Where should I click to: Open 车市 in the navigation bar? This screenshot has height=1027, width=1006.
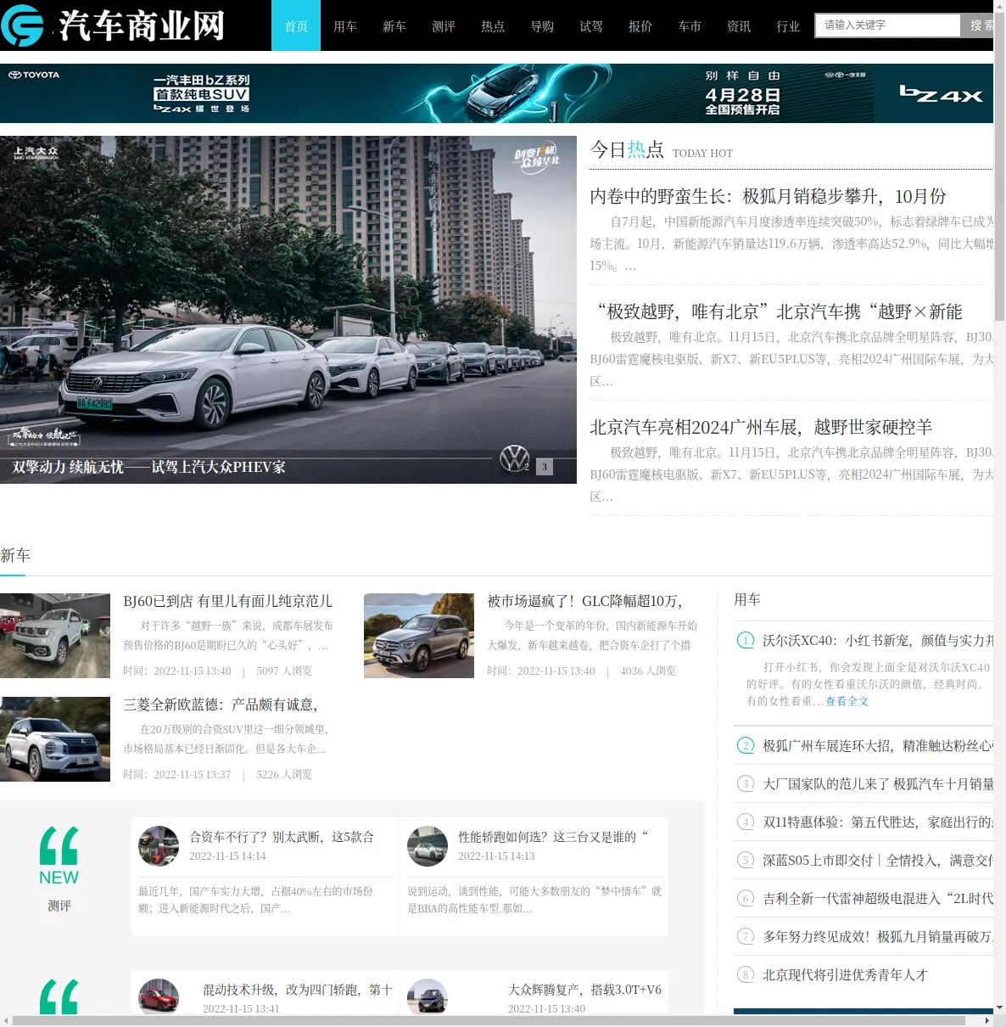pyautogui.click(x=690, y=25)
